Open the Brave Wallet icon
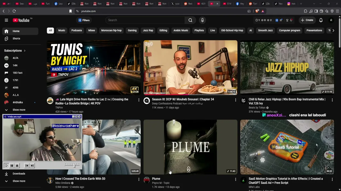 click(322, 11)
